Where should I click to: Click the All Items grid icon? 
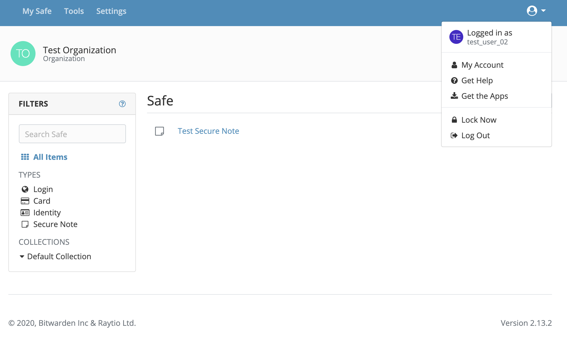point(25,157)
